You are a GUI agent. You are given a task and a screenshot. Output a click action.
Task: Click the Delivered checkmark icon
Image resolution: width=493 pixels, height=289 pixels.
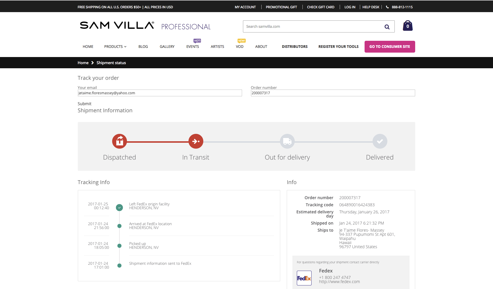pyautogui.click(x=380, y=141)
